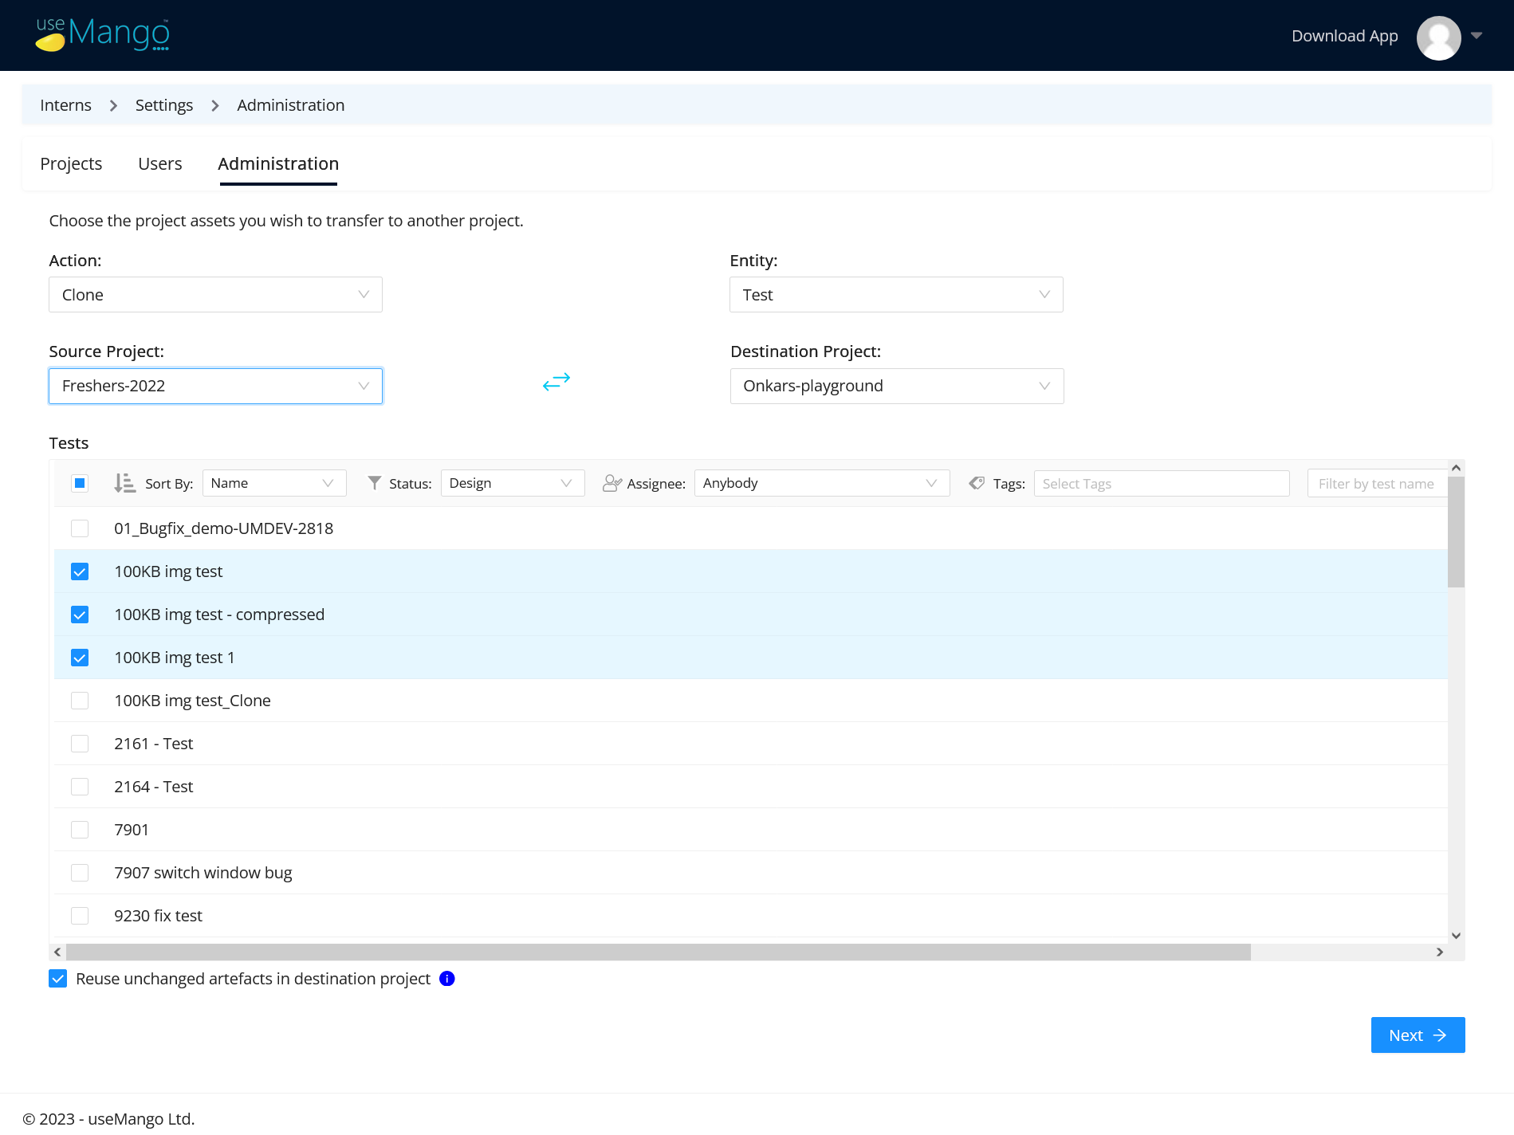Open Destination Project dropdown Onkars-playground
Screen dimensions: 1514x1135
click(x=897, y=386)
